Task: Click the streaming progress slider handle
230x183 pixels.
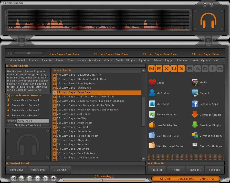Action: (x=101, y=180)
